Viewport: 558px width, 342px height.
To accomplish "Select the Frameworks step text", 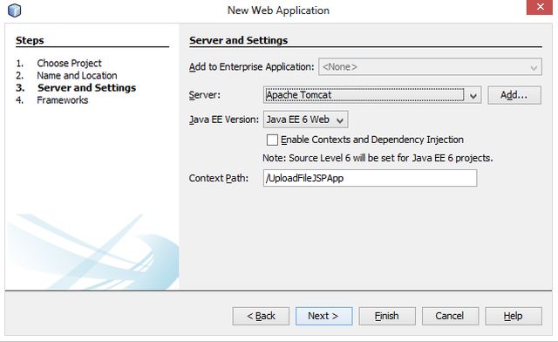I will tap(63, 100).
